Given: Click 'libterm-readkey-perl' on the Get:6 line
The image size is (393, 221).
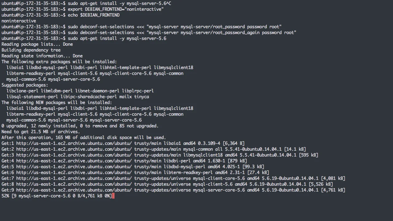Looking at the screenshot, I should pos(188,173).
